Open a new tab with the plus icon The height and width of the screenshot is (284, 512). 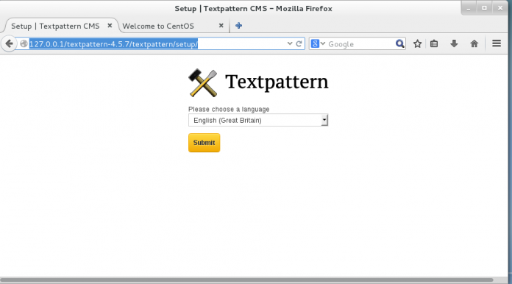point(238,26)
